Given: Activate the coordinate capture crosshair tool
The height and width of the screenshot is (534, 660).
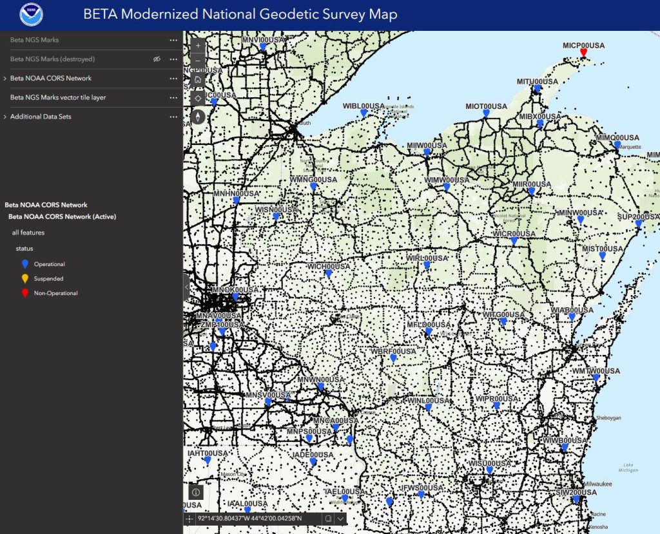Looking at the screenshot, I should coord(189,519).
